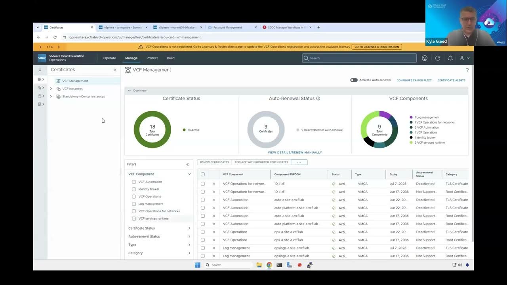507x285 pixels.
Task: Open the Protect menu
Action: point(152,58)
